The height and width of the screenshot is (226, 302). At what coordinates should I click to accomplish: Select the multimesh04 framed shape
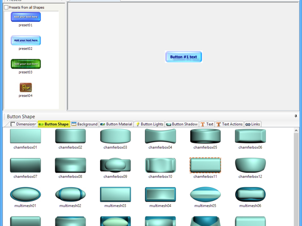(160, 194)
